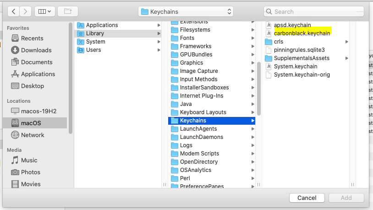
Task: Select the LaunchDaemons folder
Action: click(202, 137)
